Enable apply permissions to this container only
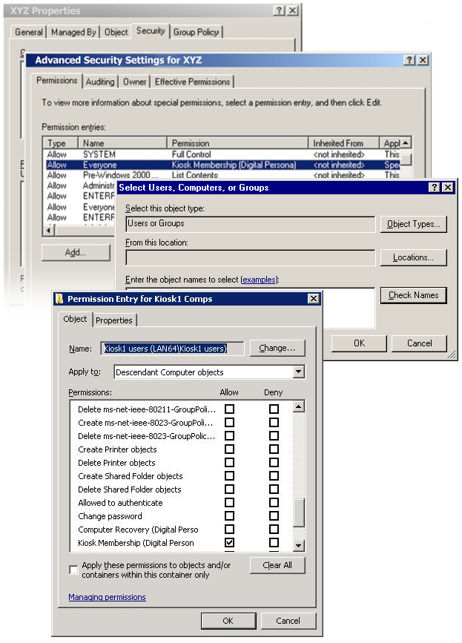The image size is (462, 643). [73, 570]
